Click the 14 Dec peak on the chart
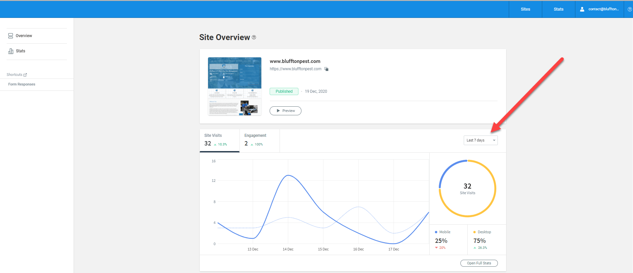Screen dimensions: 633x273 pyautogui.click(x=288, y=175)
